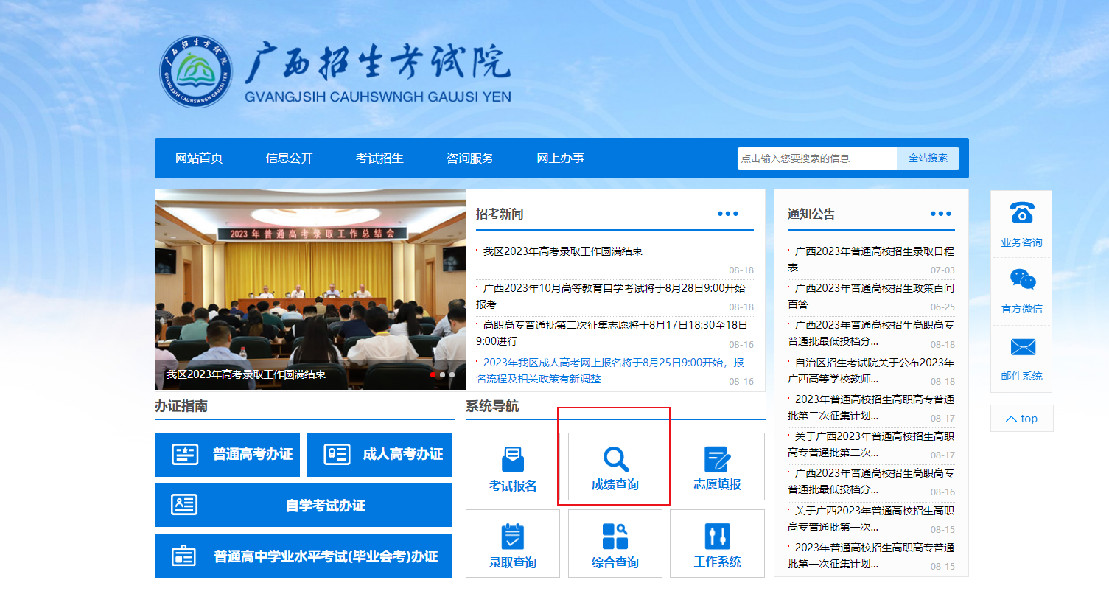Screen dimensions: 1109x594
Task: Click the 办证指南 section heading
Action: pos(181,406)
